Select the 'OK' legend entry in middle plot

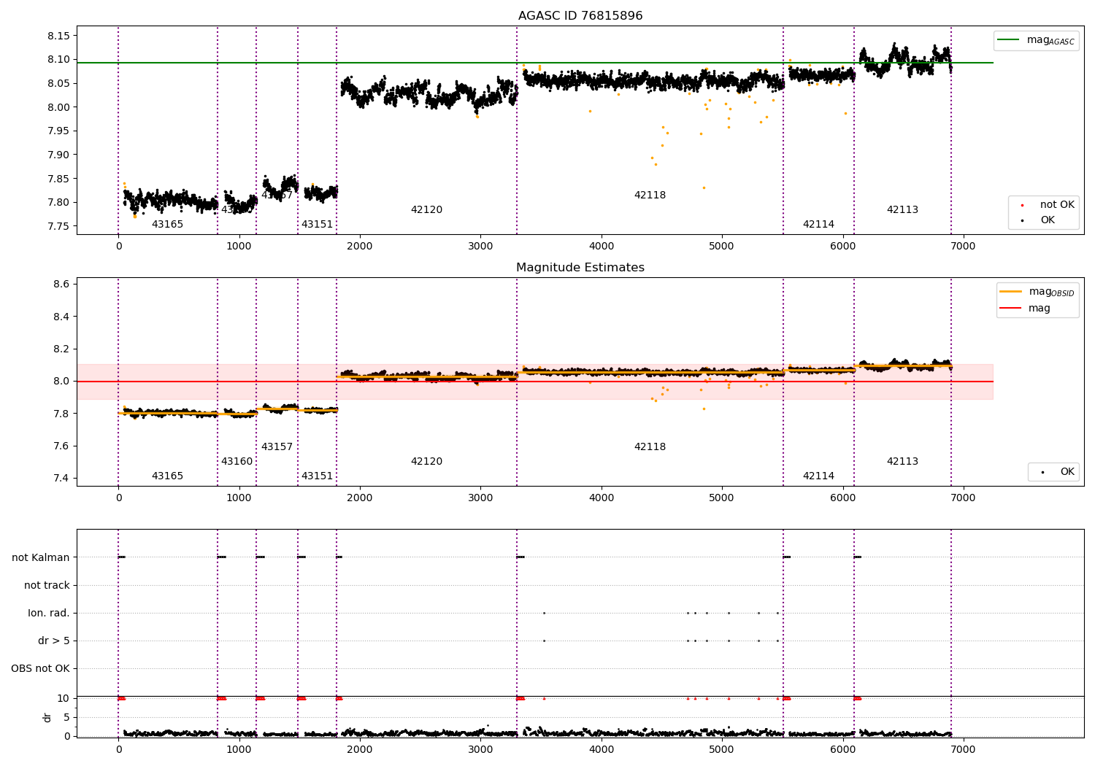pyautogui.click(x=1067, y=472)
